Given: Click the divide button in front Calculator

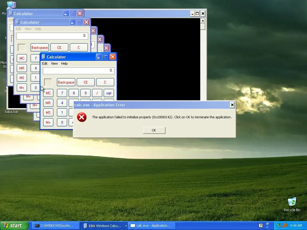Looking at the screenshot, I should coord(97,93).
